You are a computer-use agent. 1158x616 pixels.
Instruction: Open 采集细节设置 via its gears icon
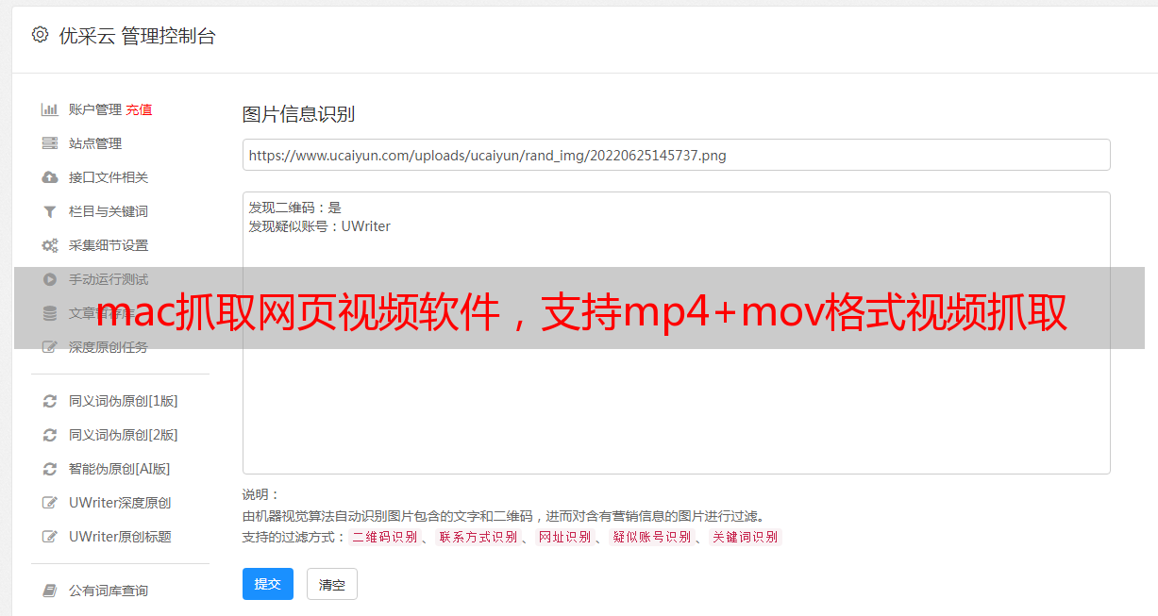click(50, 245)
